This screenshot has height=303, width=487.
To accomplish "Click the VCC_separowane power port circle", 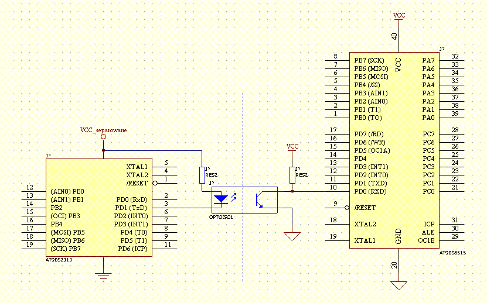I will click(104, 137).
